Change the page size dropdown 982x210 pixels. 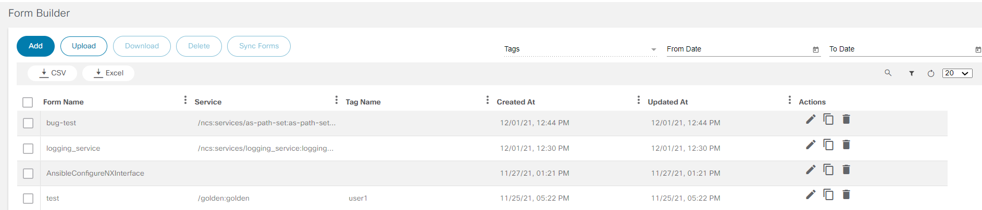coord(957,73)
